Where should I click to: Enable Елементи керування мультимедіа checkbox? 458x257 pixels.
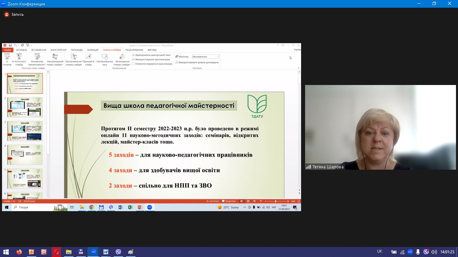coord(133,64)
